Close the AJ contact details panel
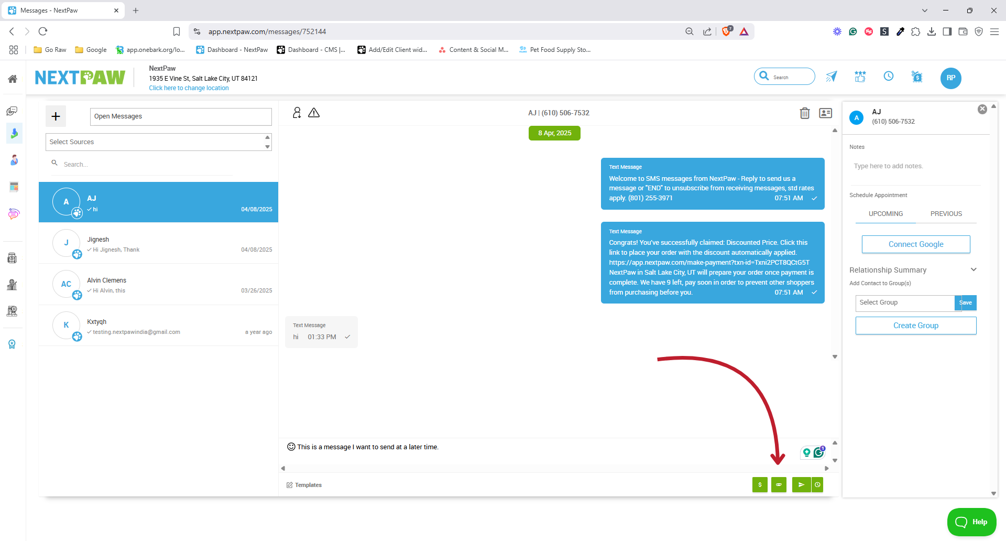1006x541 pixels. [x=982, y=109]
